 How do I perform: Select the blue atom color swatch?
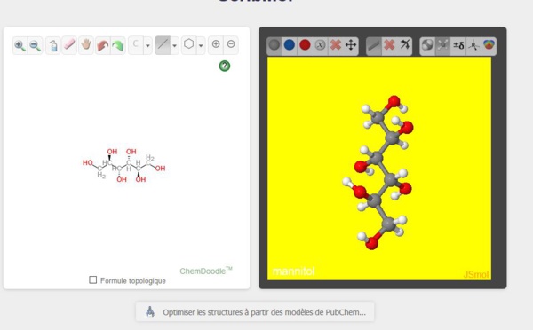point(290,45)
